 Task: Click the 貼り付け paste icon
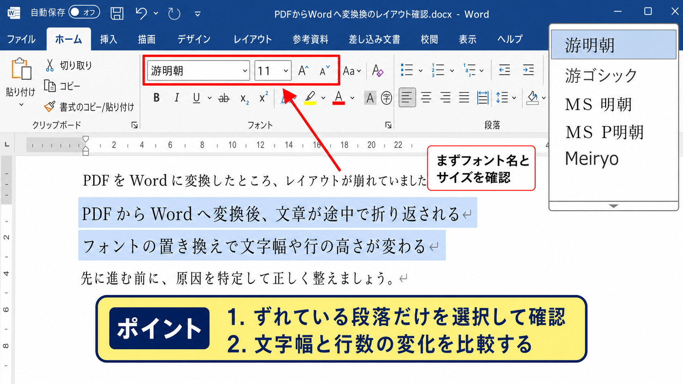tap(21, 69)
